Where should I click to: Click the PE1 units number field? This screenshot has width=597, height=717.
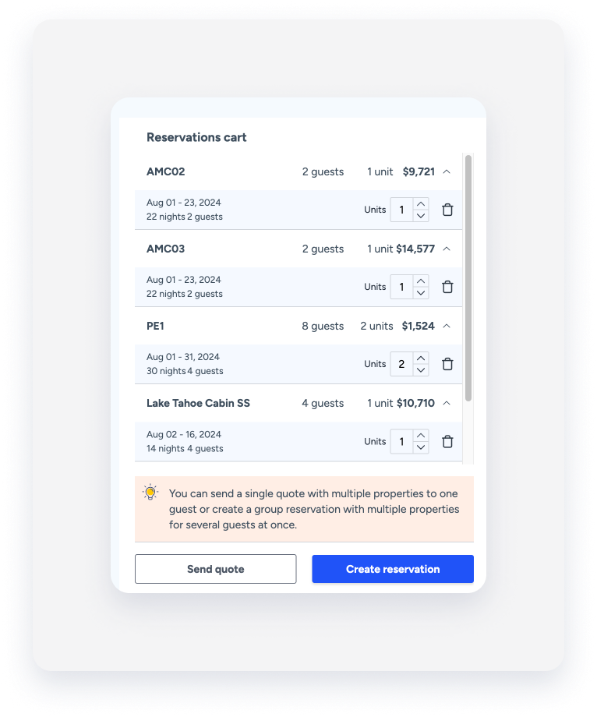[x=403, y=363]
